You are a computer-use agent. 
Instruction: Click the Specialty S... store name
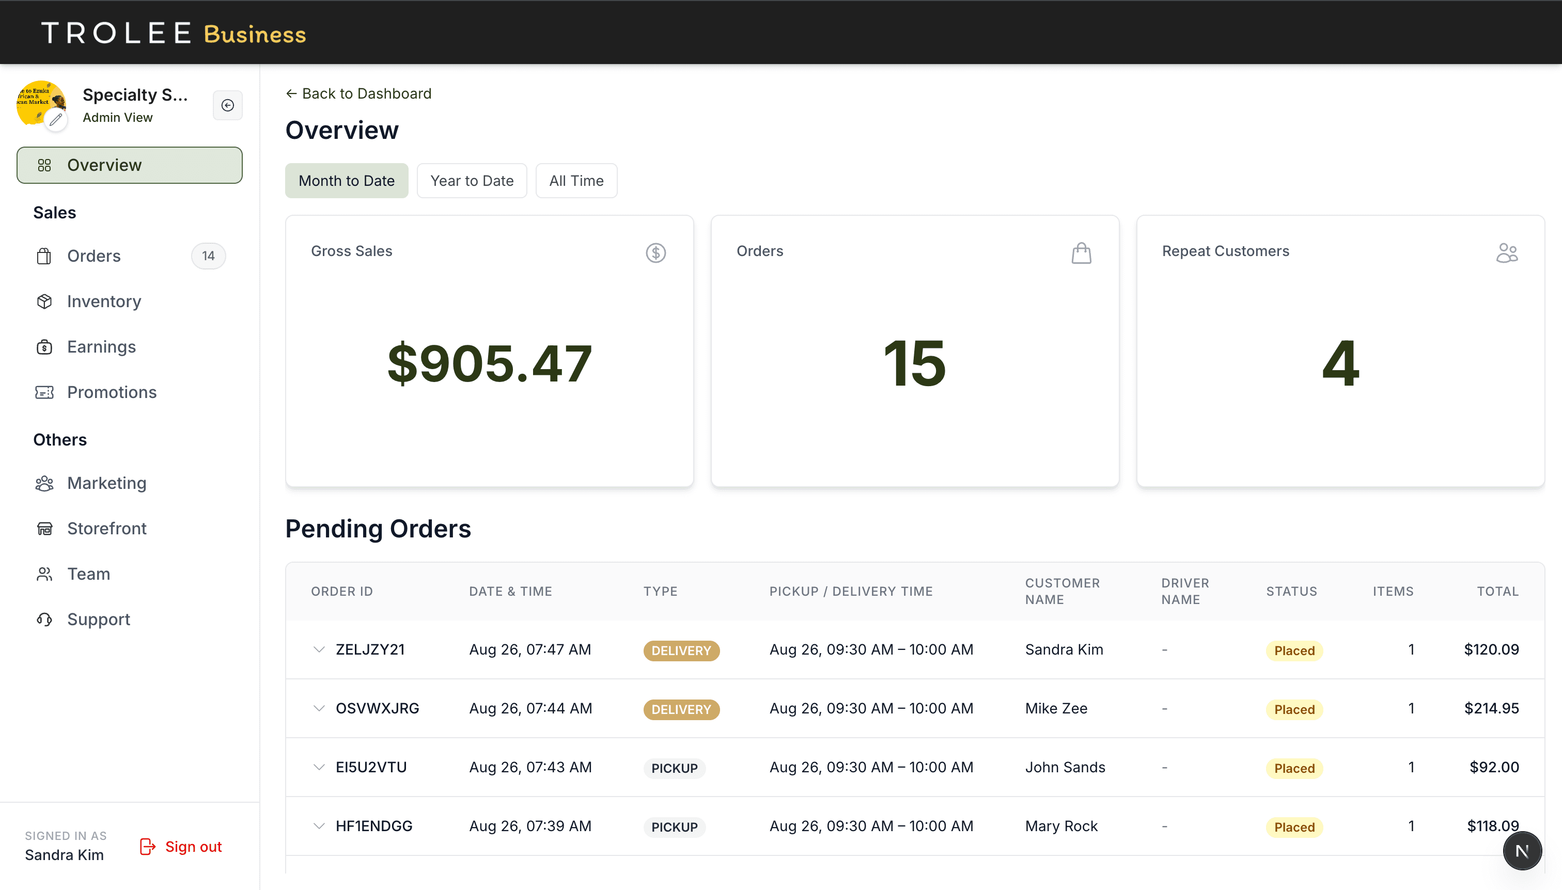135,95
